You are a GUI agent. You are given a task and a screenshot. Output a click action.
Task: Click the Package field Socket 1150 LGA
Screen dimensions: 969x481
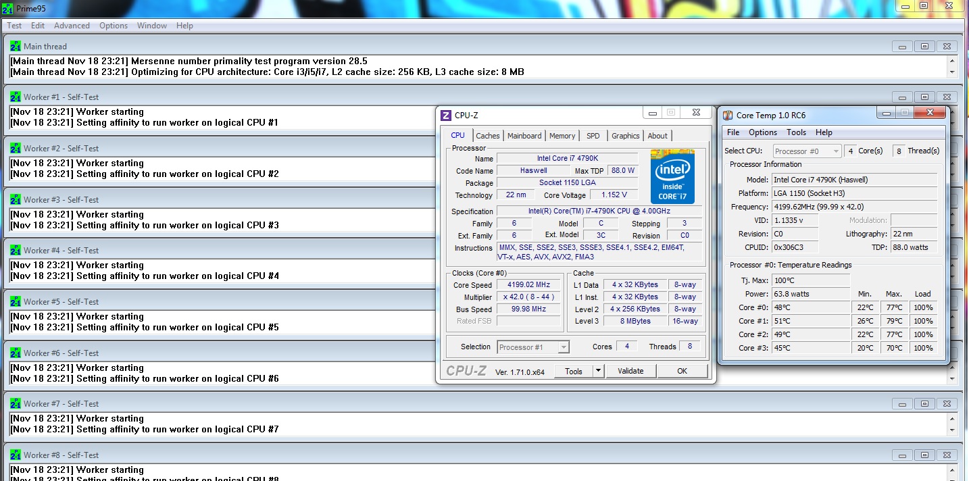(568, 182)
